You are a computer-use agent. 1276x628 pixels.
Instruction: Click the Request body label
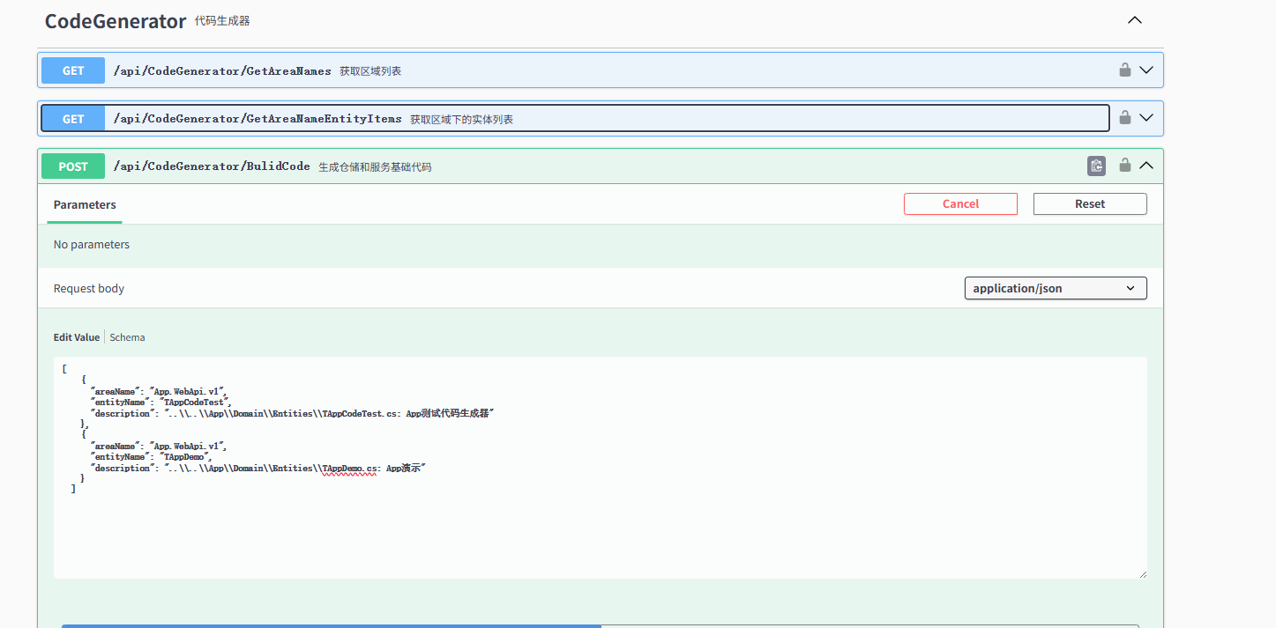(x=89, y=288)
